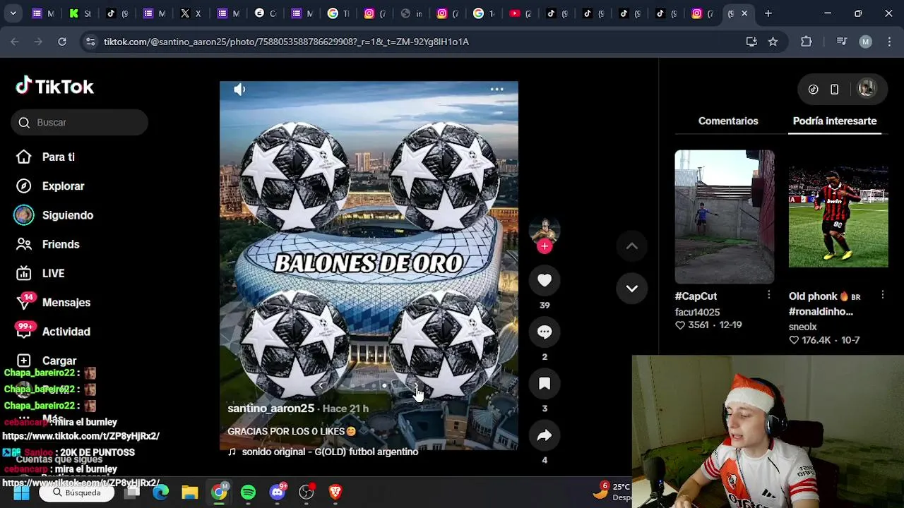Image resolution: width=904 pixels, height=508 pixels.
Task: Open the sonido original sound link
Action: click(x=330, y=452)
